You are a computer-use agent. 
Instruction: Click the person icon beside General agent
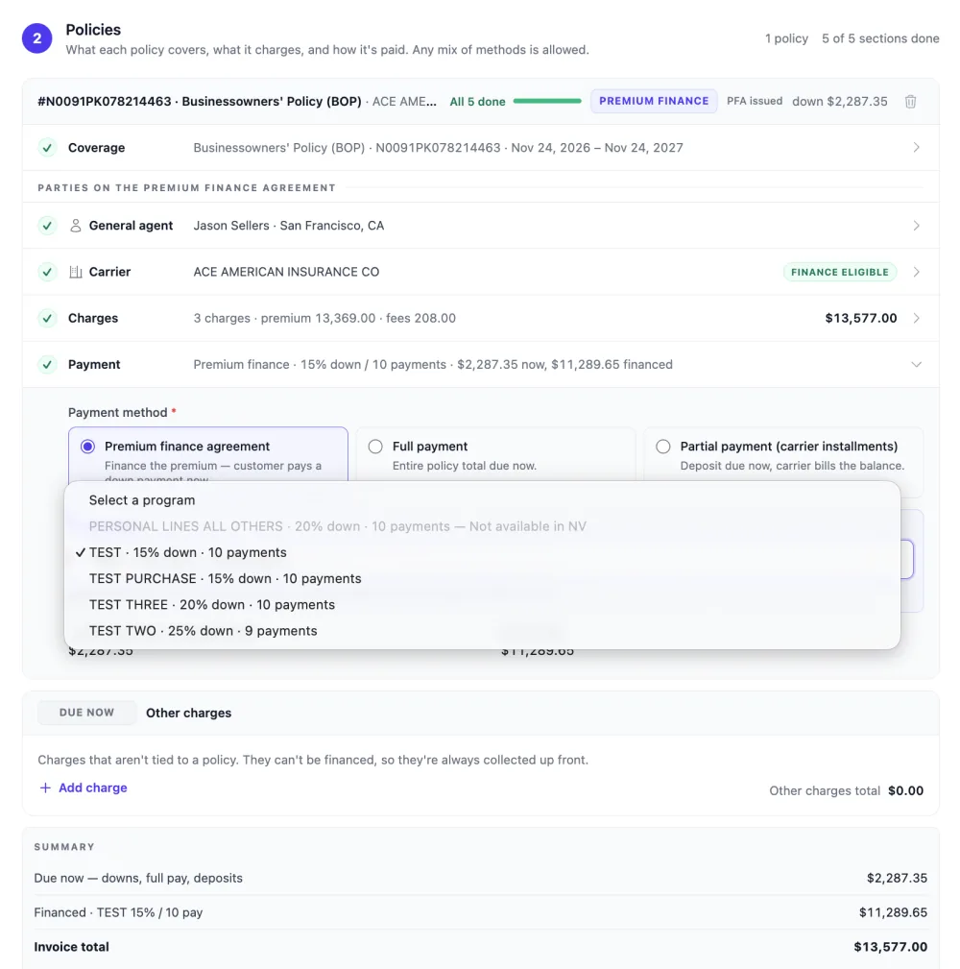tap(76, 226)
